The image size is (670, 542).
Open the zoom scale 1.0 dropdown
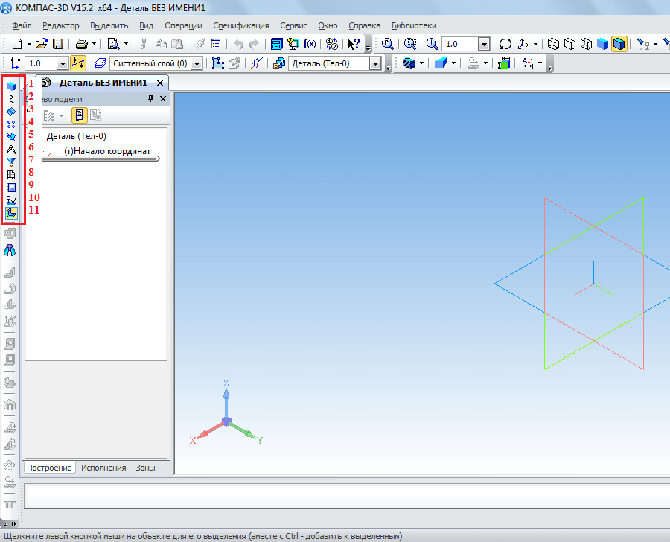483,44
